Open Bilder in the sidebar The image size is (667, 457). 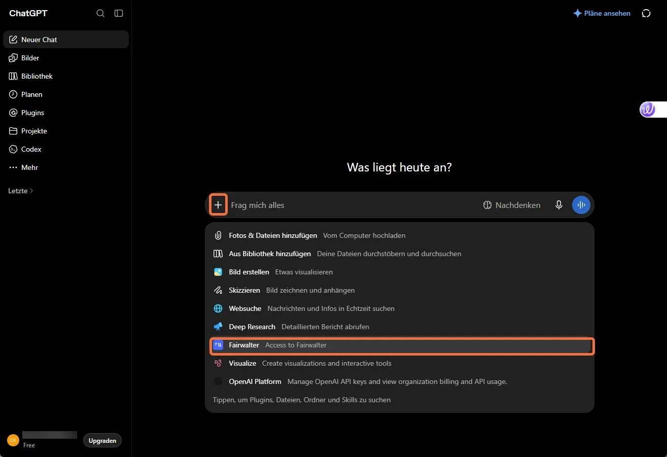coord(66,58)
